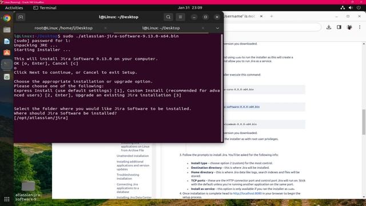Click the terminal search icon
366x206 pixels.
(168, 17)
